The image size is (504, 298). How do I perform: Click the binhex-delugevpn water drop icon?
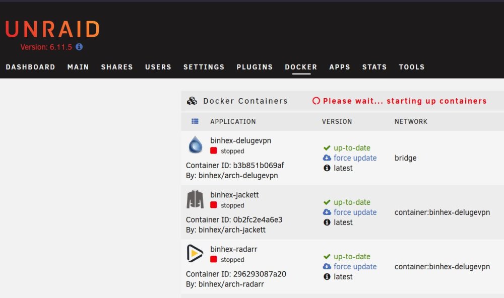point(195,144)
